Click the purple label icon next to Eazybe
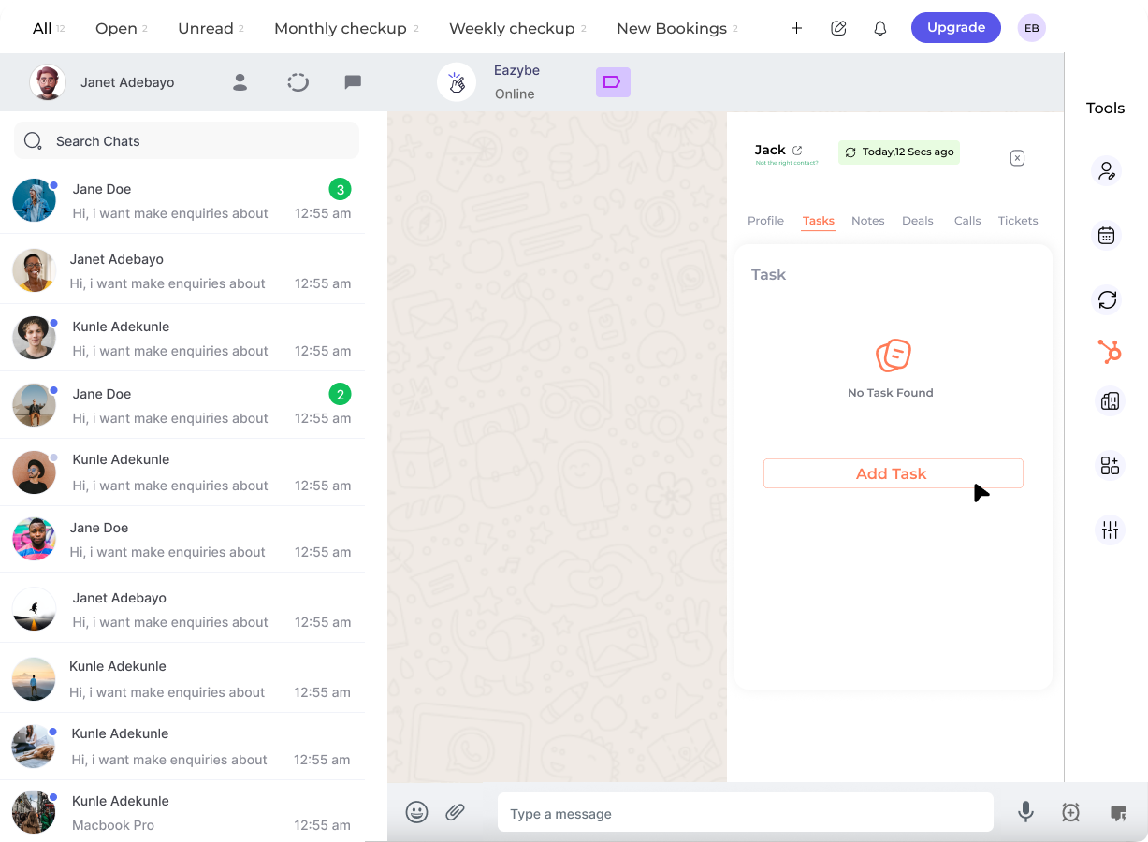The width and height of the screenshot is (1148, 842). coord(613,82)
